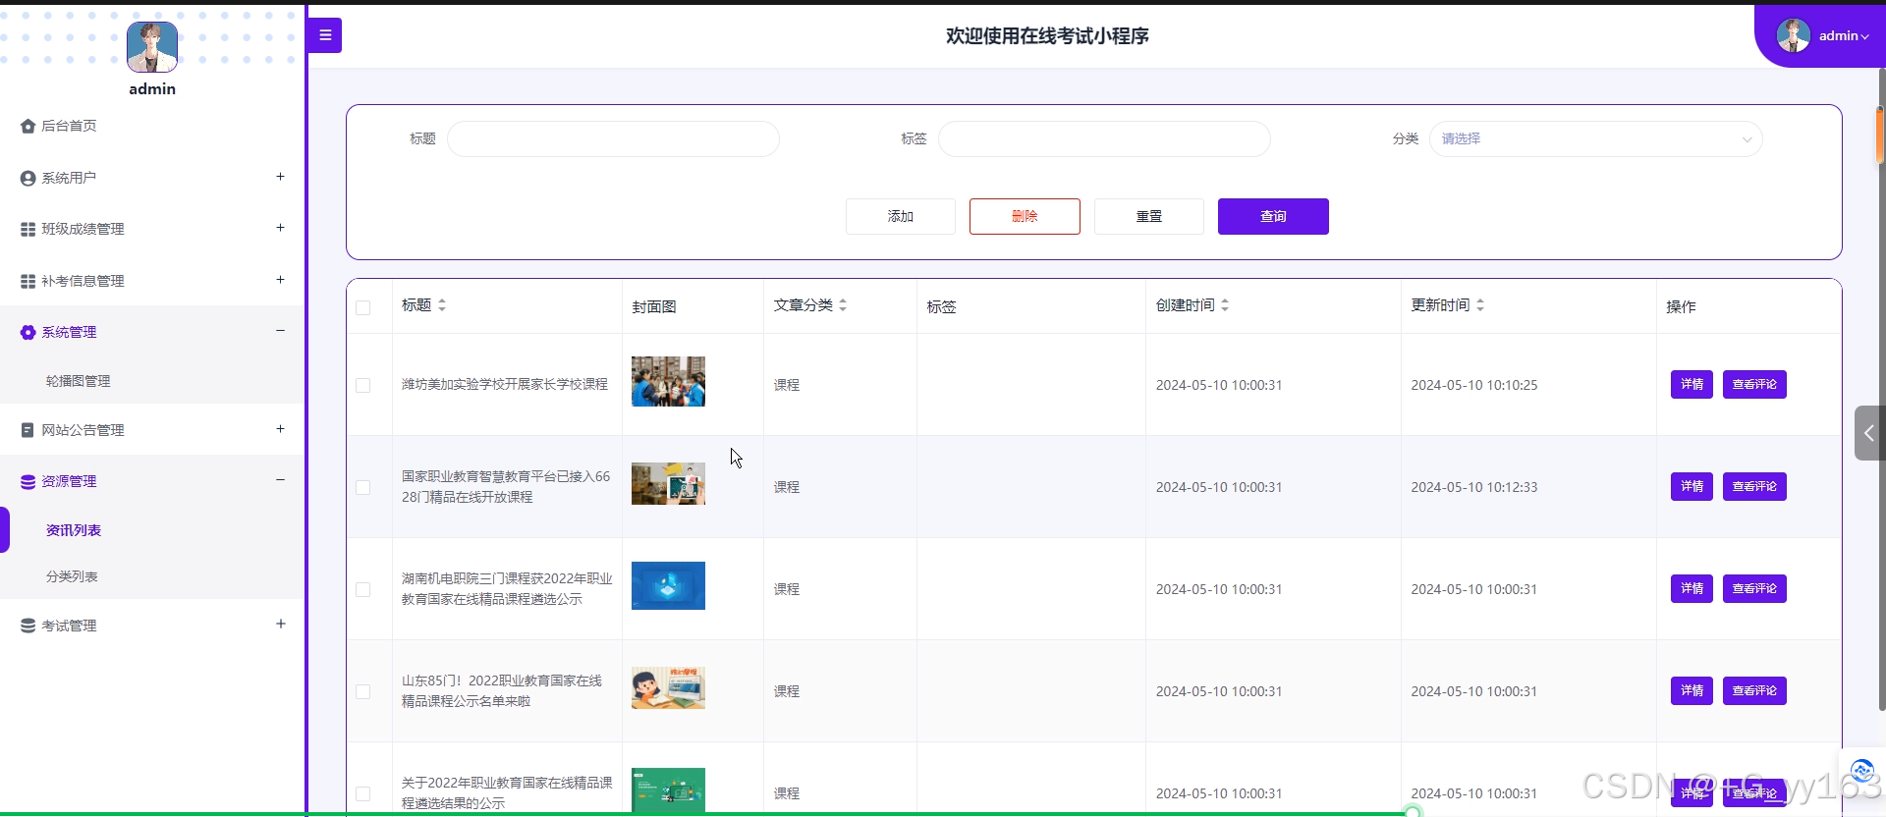Focus the 标签 search input field

coord(1104,138)
